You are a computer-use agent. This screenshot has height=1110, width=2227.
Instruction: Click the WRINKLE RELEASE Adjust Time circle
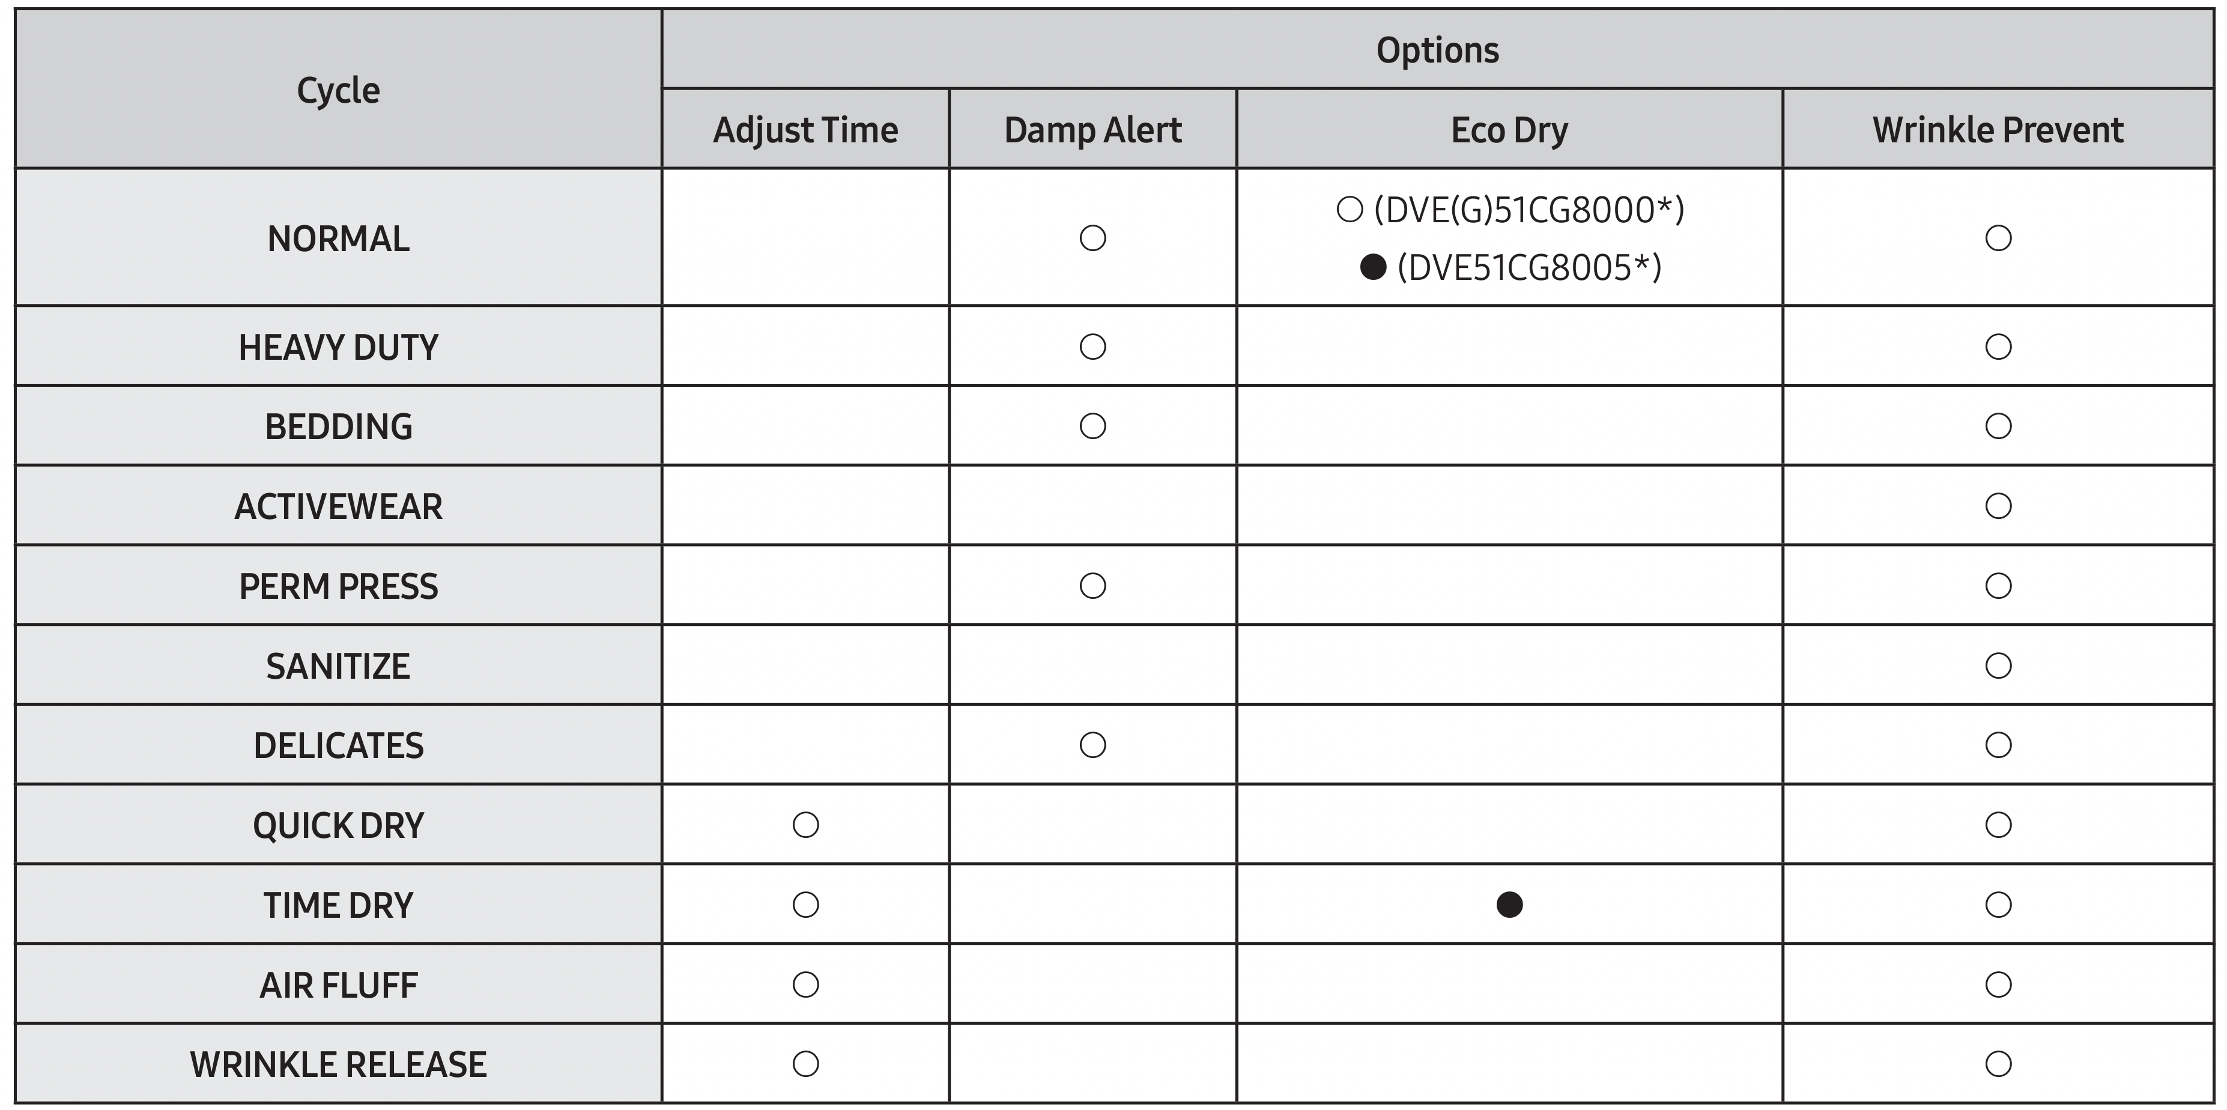click(805, 1063)
